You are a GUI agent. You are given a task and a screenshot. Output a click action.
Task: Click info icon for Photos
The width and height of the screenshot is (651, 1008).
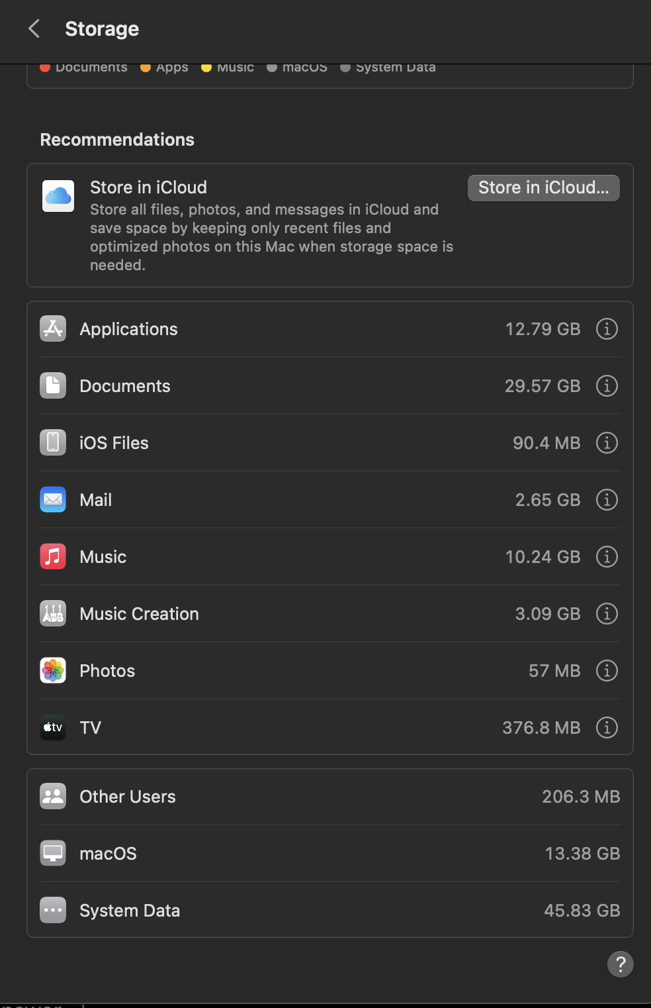pos(607,671)
